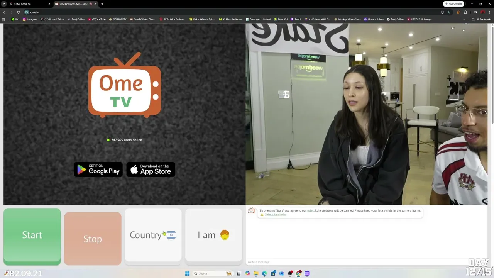
Task: Open the Chrome apps grid shortcut
Action: pos(4,19)
